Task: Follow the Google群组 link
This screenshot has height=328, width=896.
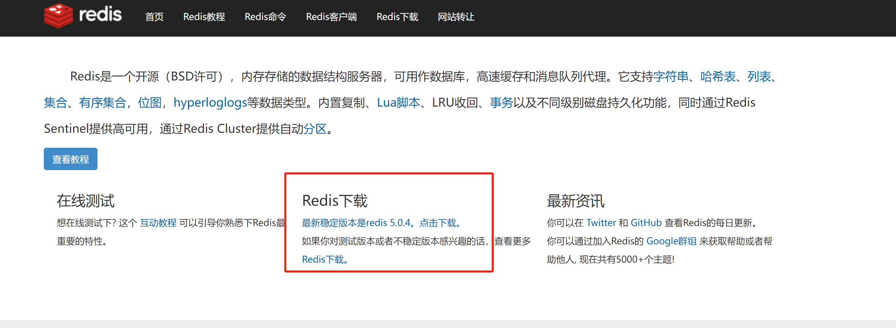Action: coord(671,241)
